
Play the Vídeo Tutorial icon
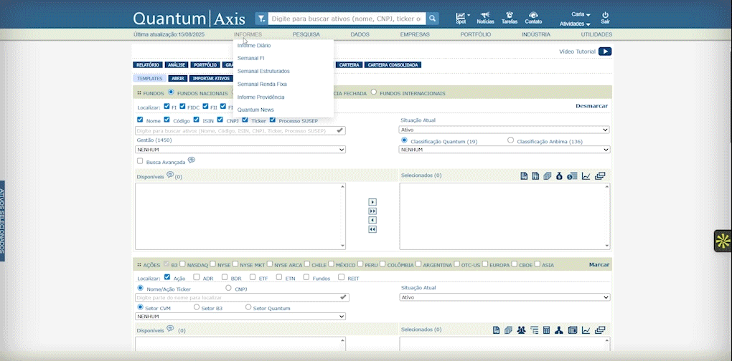tap(605, 52)
